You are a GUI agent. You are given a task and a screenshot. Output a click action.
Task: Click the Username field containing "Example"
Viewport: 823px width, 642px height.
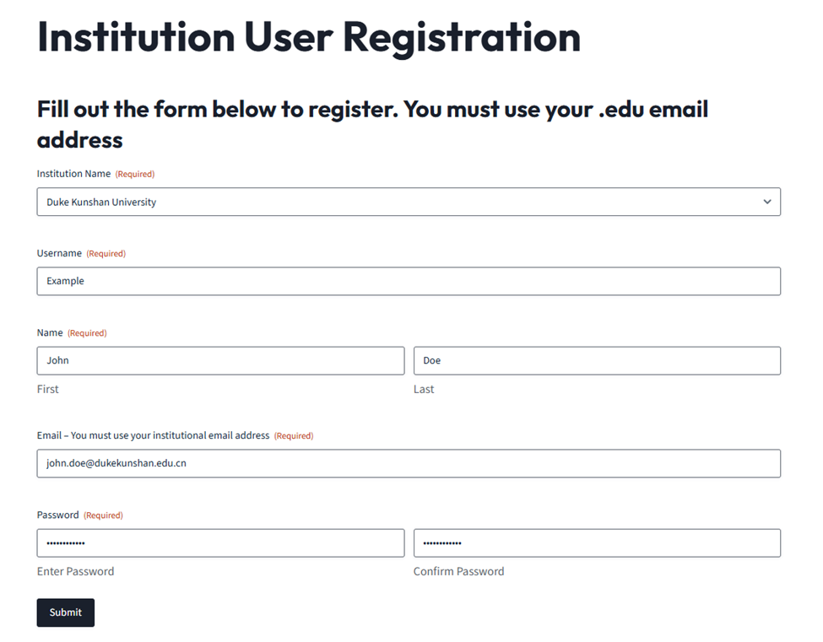pyautogui.click(x=409, y=282)
